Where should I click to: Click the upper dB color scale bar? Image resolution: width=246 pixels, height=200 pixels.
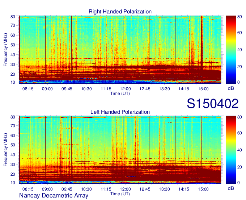click(231, 50)
